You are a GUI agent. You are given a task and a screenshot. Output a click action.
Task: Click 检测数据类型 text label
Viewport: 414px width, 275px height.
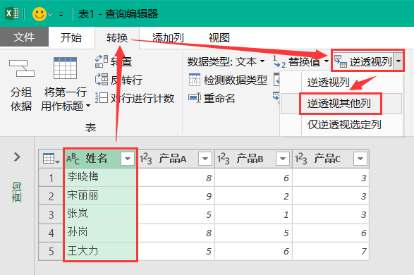pos(236,80)
